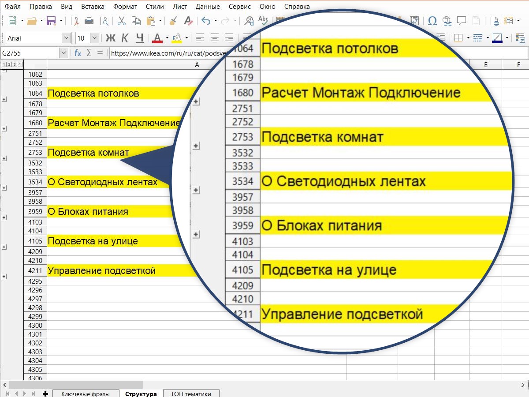Expand the group below row 4105

pyautogui.click(x=4, y=247)
